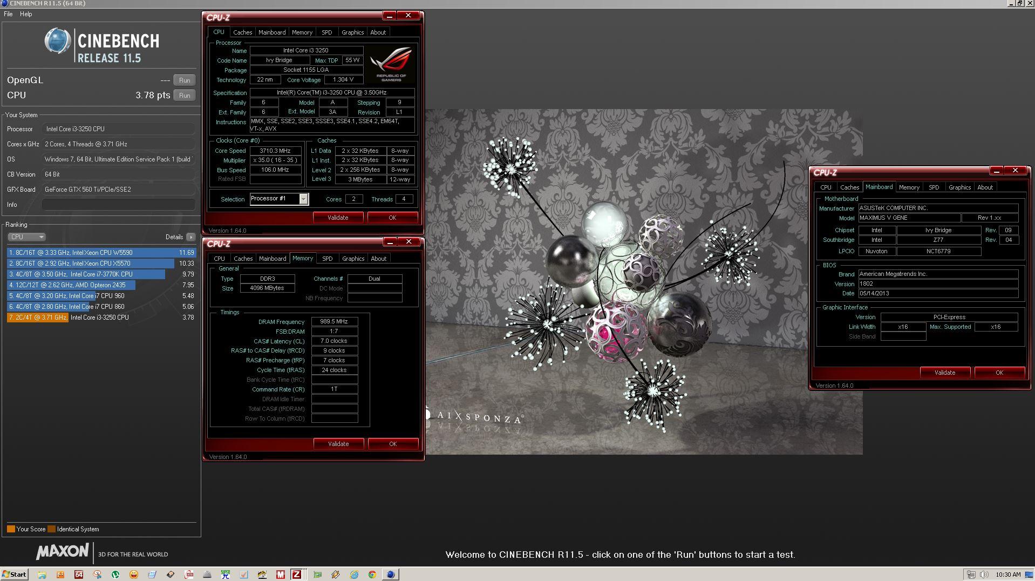Image resolution: width=1035 pixels, height=581 pixels.
Task: Run the CPU benchmark
Action: coord(185,95)
